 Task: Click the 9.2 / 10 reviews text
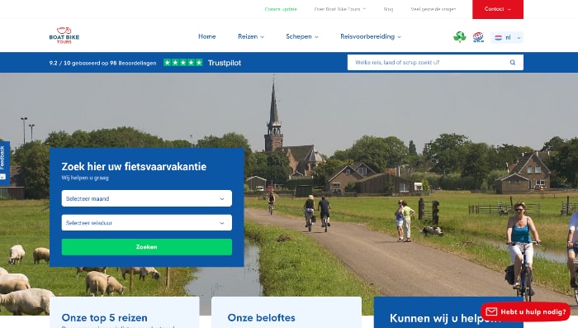pyautogui.click(x=102, y=63)
